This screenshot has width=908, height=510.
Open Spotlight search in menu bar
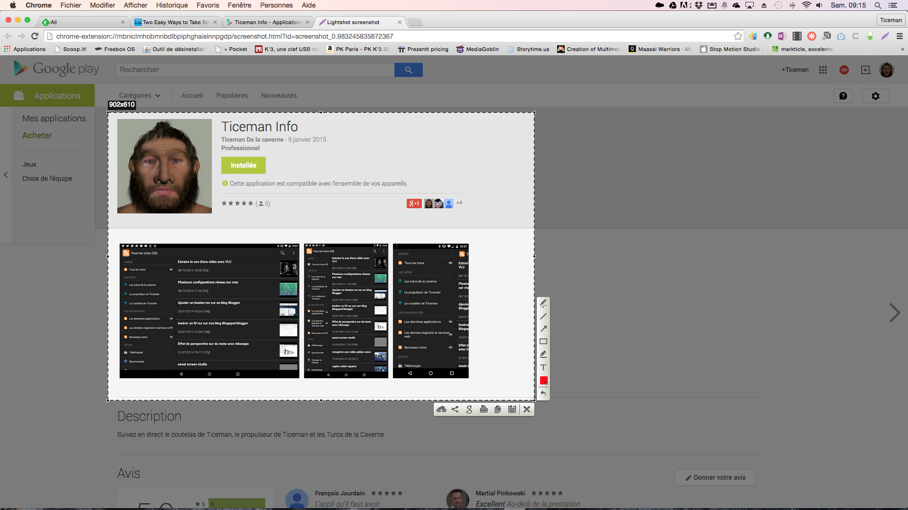pyautogui.click(x=878, y=5)
